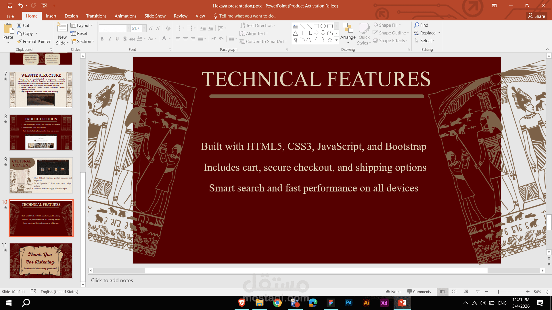Screen dimensions: 552x310
Task: Open the Transitions tab
Action: click(x=96, y=16)
